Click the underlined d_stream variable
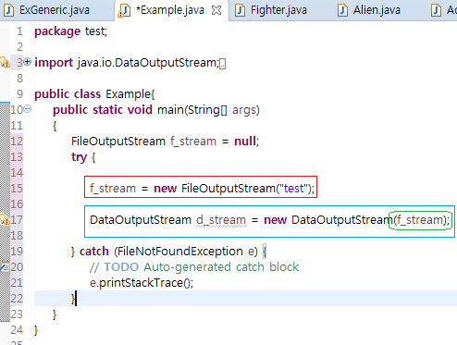 click(x=221, y=220)
